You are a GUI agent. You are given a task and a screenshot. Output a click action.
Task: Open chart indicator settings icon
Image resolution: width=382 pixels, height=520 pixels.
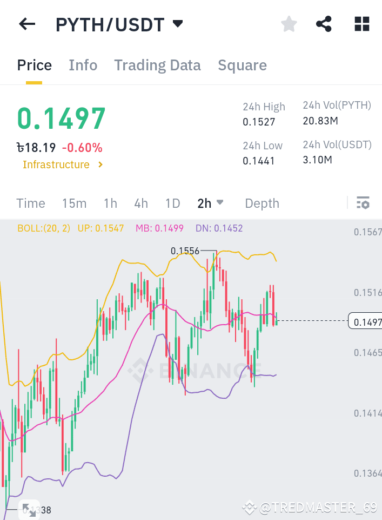pos(363,203)
